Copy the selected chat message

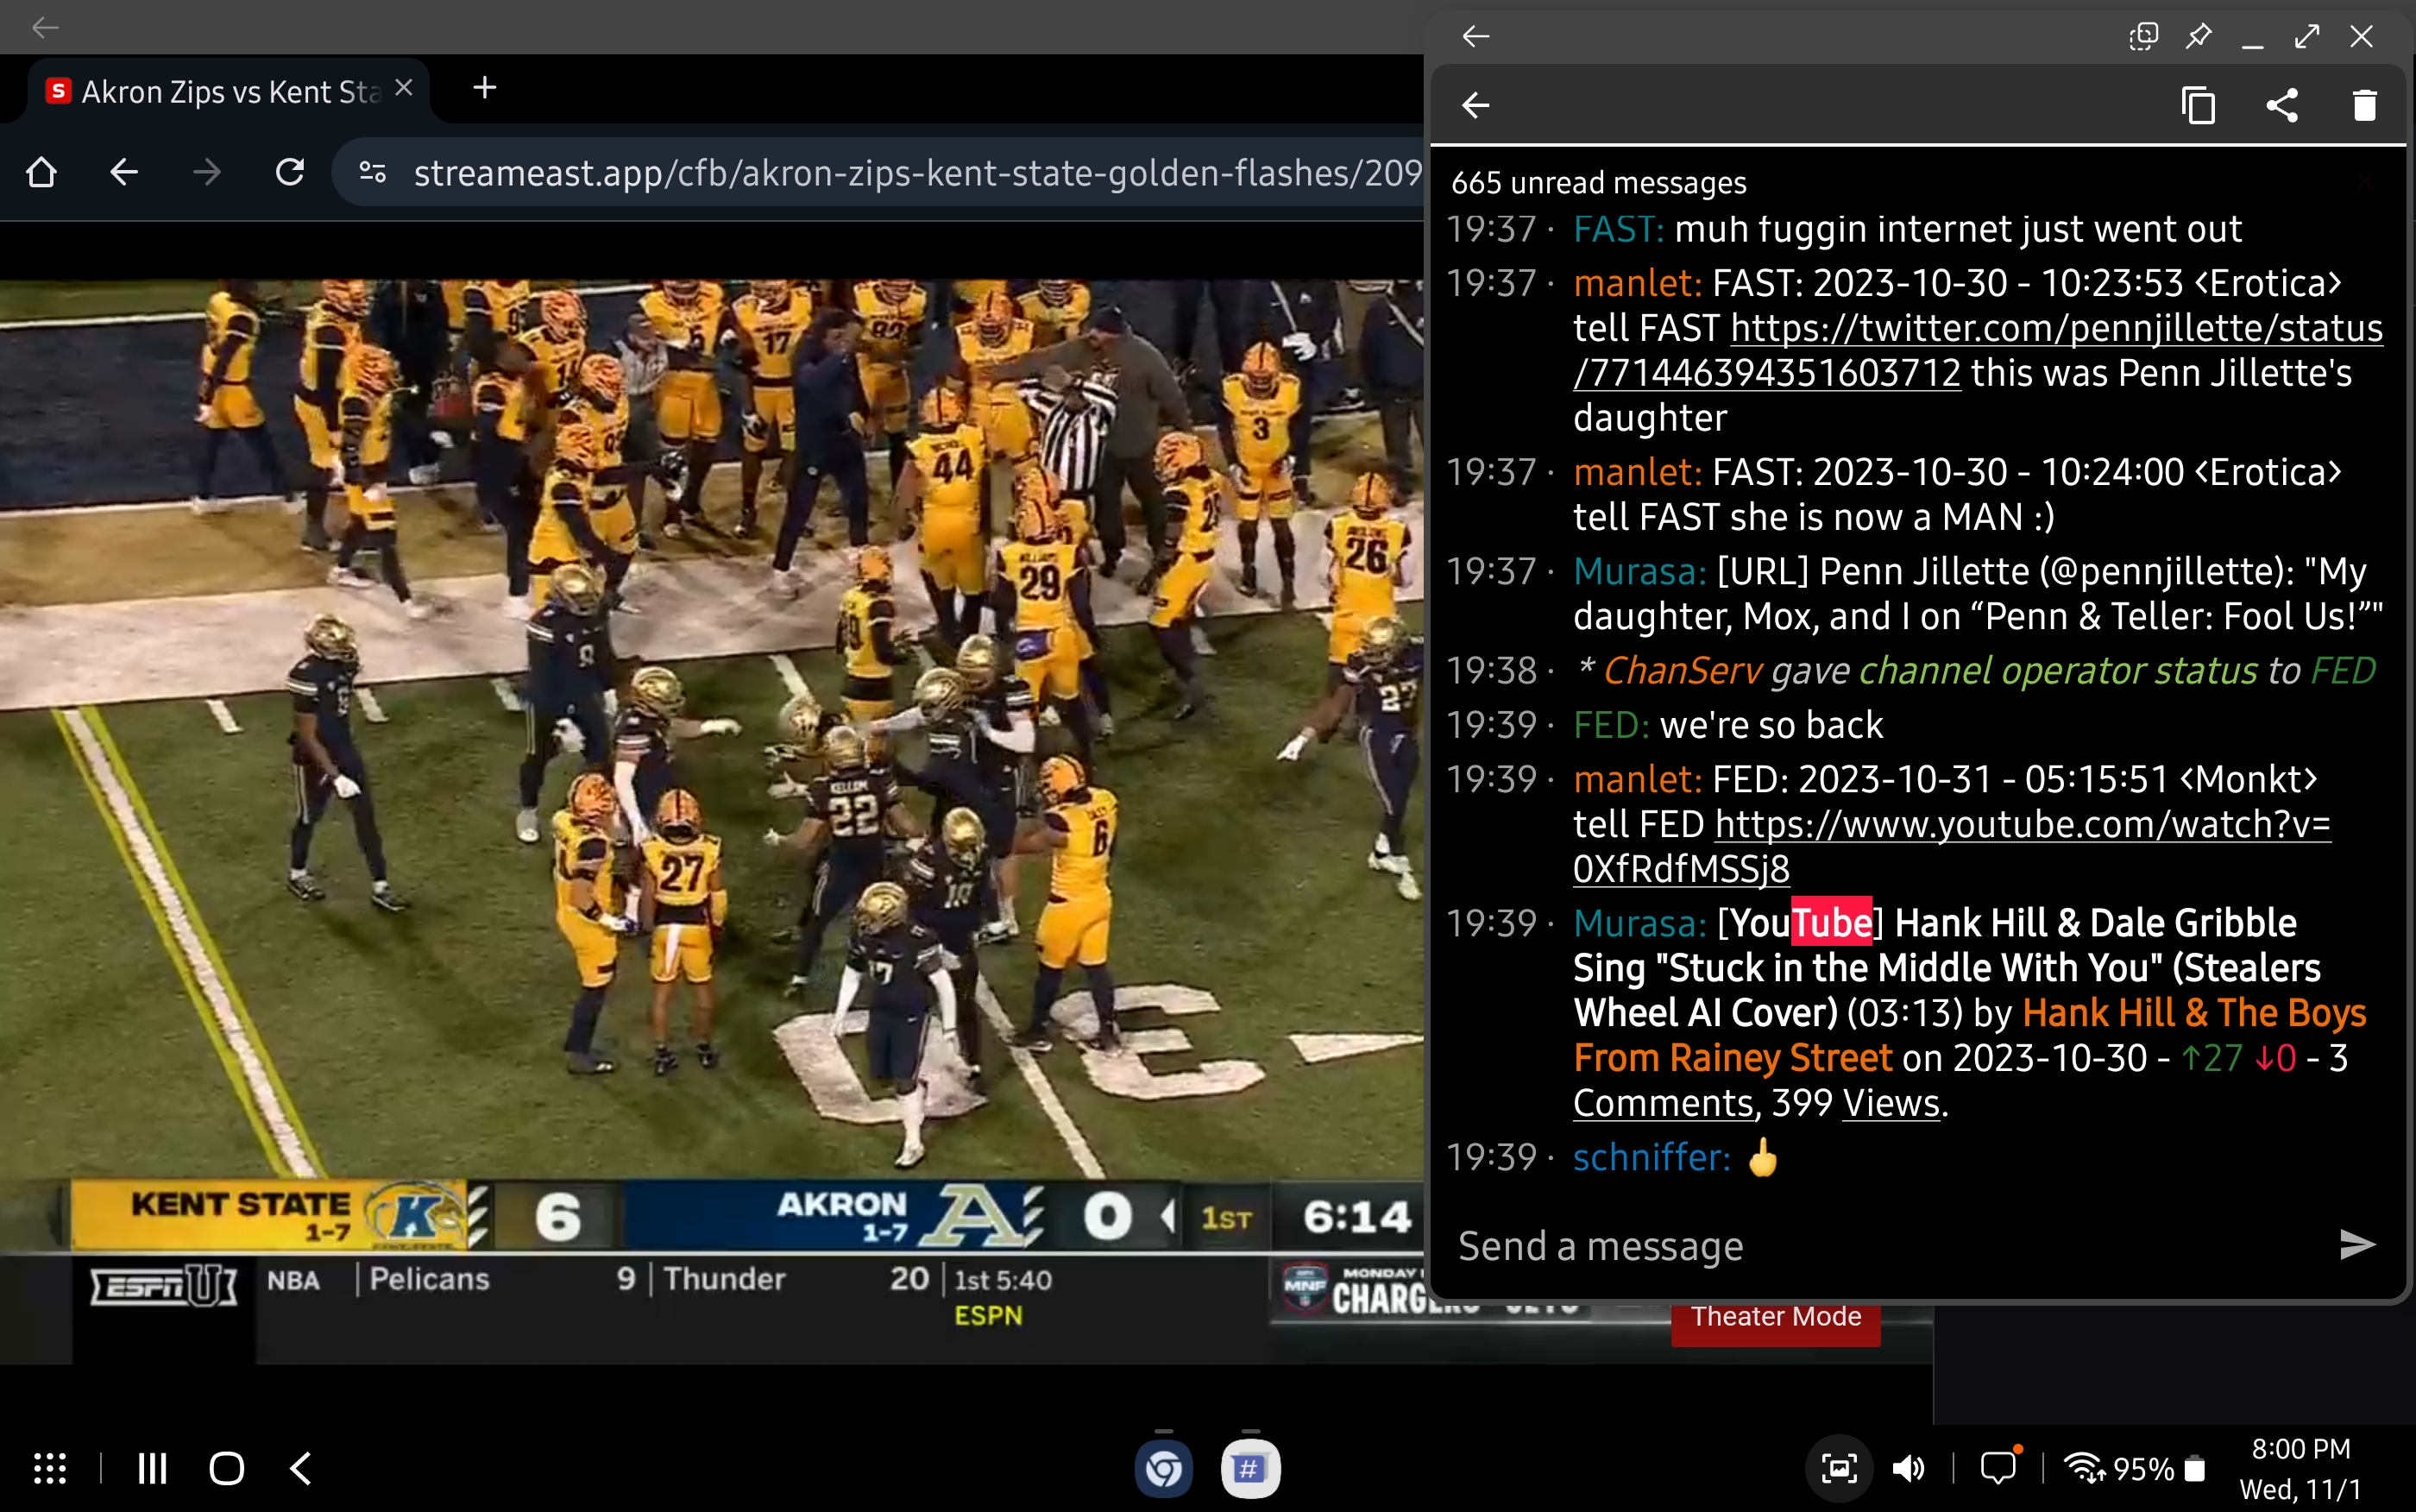(2198, 105)
